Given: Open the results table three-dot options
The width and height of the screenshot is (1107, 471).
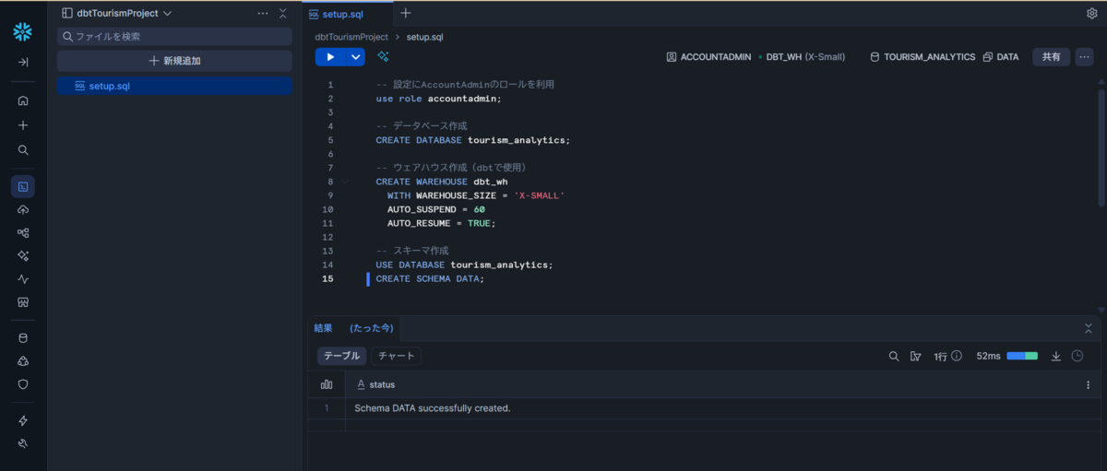Looking at the screenshot, I should pos(1088,384).
